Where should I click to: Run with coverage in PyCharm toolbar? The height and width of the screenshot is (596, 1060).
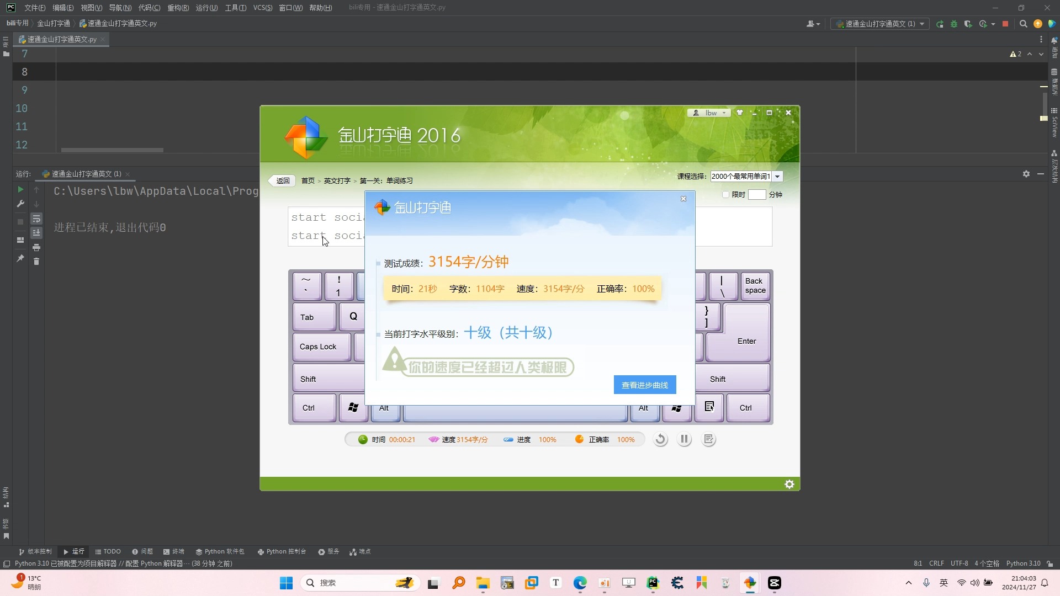pyautogui.click(x=968, y=24)
